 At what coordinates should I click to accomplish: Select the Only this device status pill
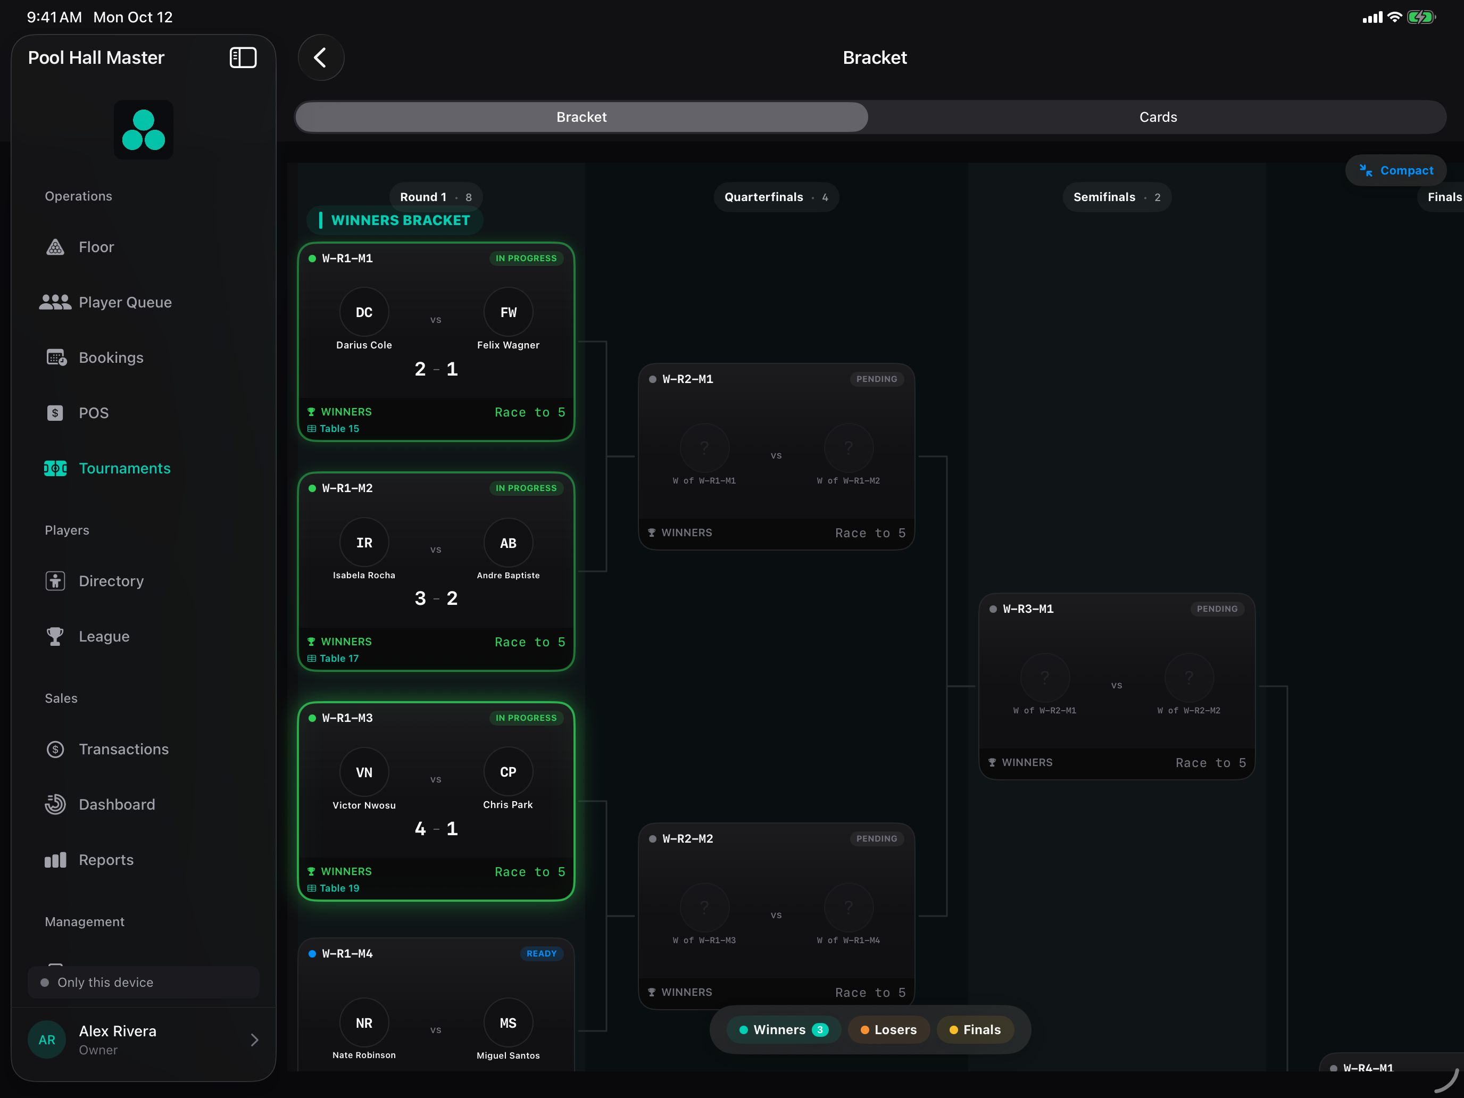144,982
